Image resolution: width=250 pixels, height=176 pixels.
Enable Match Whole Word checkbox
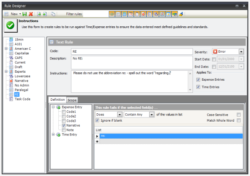tap(239, 120)
